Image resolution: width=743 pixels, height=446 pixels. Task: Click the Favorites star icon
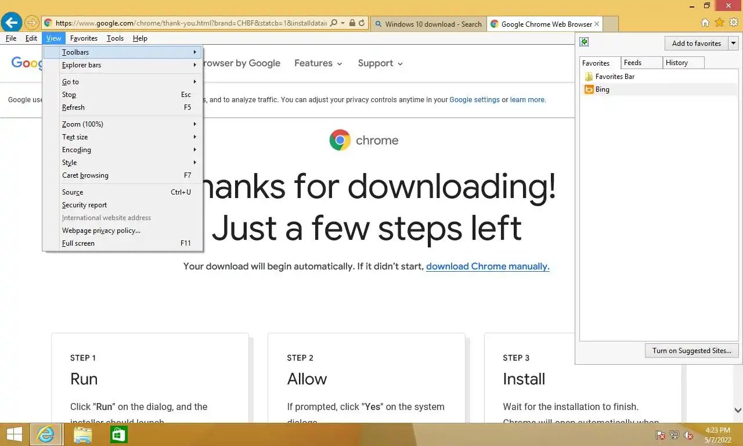719,23
